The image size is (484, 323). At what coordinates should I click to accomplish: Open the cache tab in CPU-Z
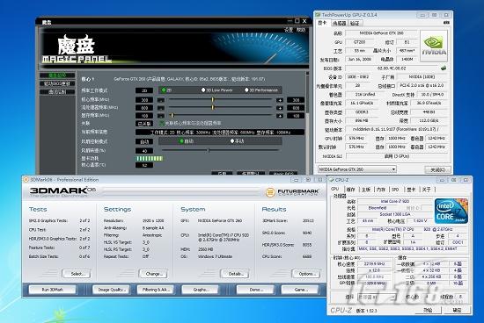point(350,190)
